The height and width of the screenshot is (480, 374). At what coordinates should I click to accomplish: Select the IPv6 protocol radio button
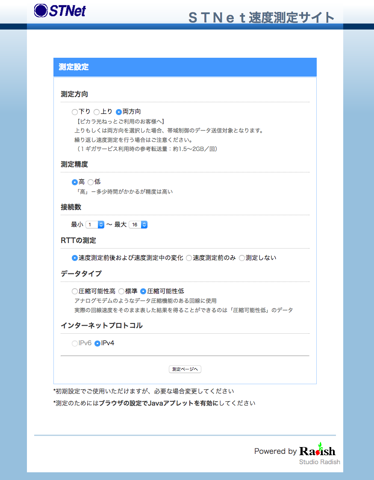coord(75,344)
